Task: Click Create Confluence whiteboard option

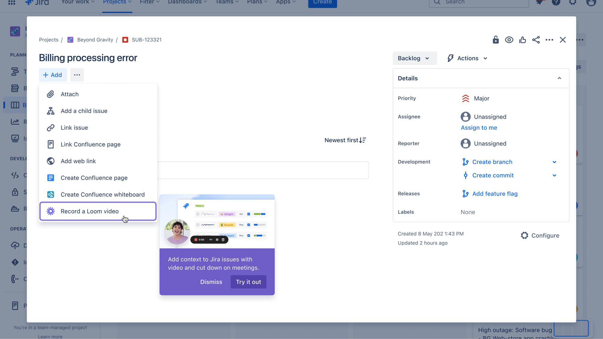Action: coord(103,195)
